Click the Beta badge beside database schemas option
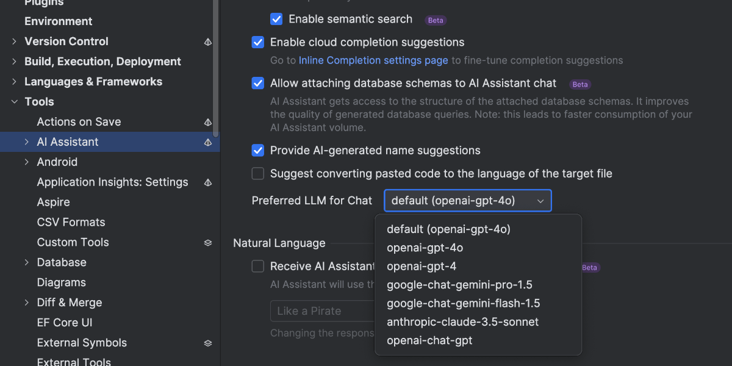This screenshot has width=732, height=366. click(x=580, y=84)
